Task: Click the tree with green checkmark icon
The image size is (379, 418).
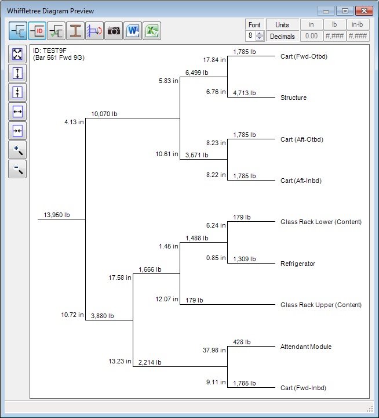Action: click(56, 31)
